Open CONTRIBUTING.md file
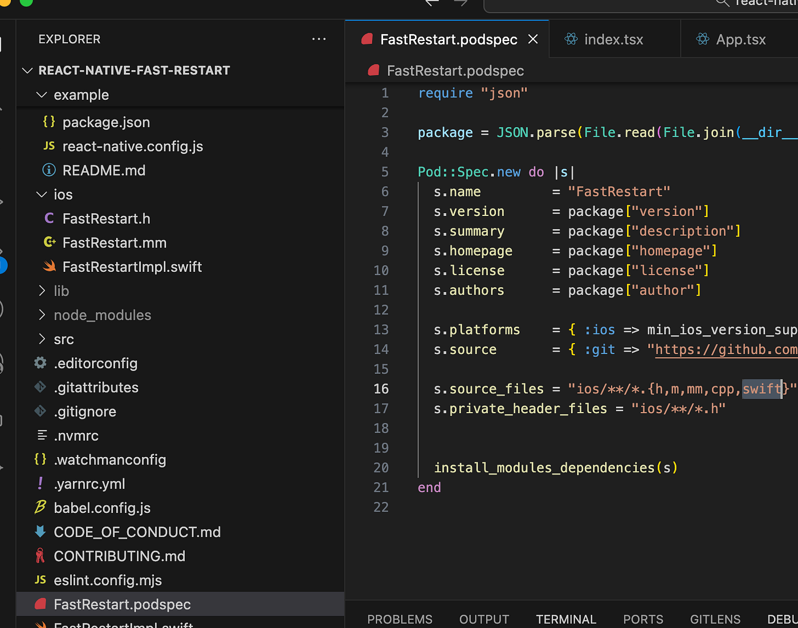This screenshot has width=798, height=628. click(180, 556)
